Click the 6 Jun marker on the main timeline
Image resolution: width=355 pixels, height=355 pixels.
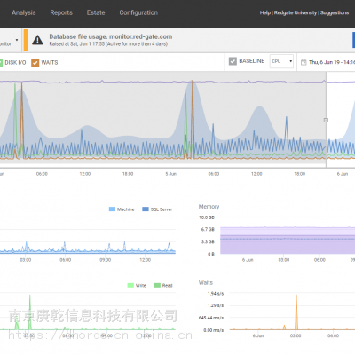(343, 174)
